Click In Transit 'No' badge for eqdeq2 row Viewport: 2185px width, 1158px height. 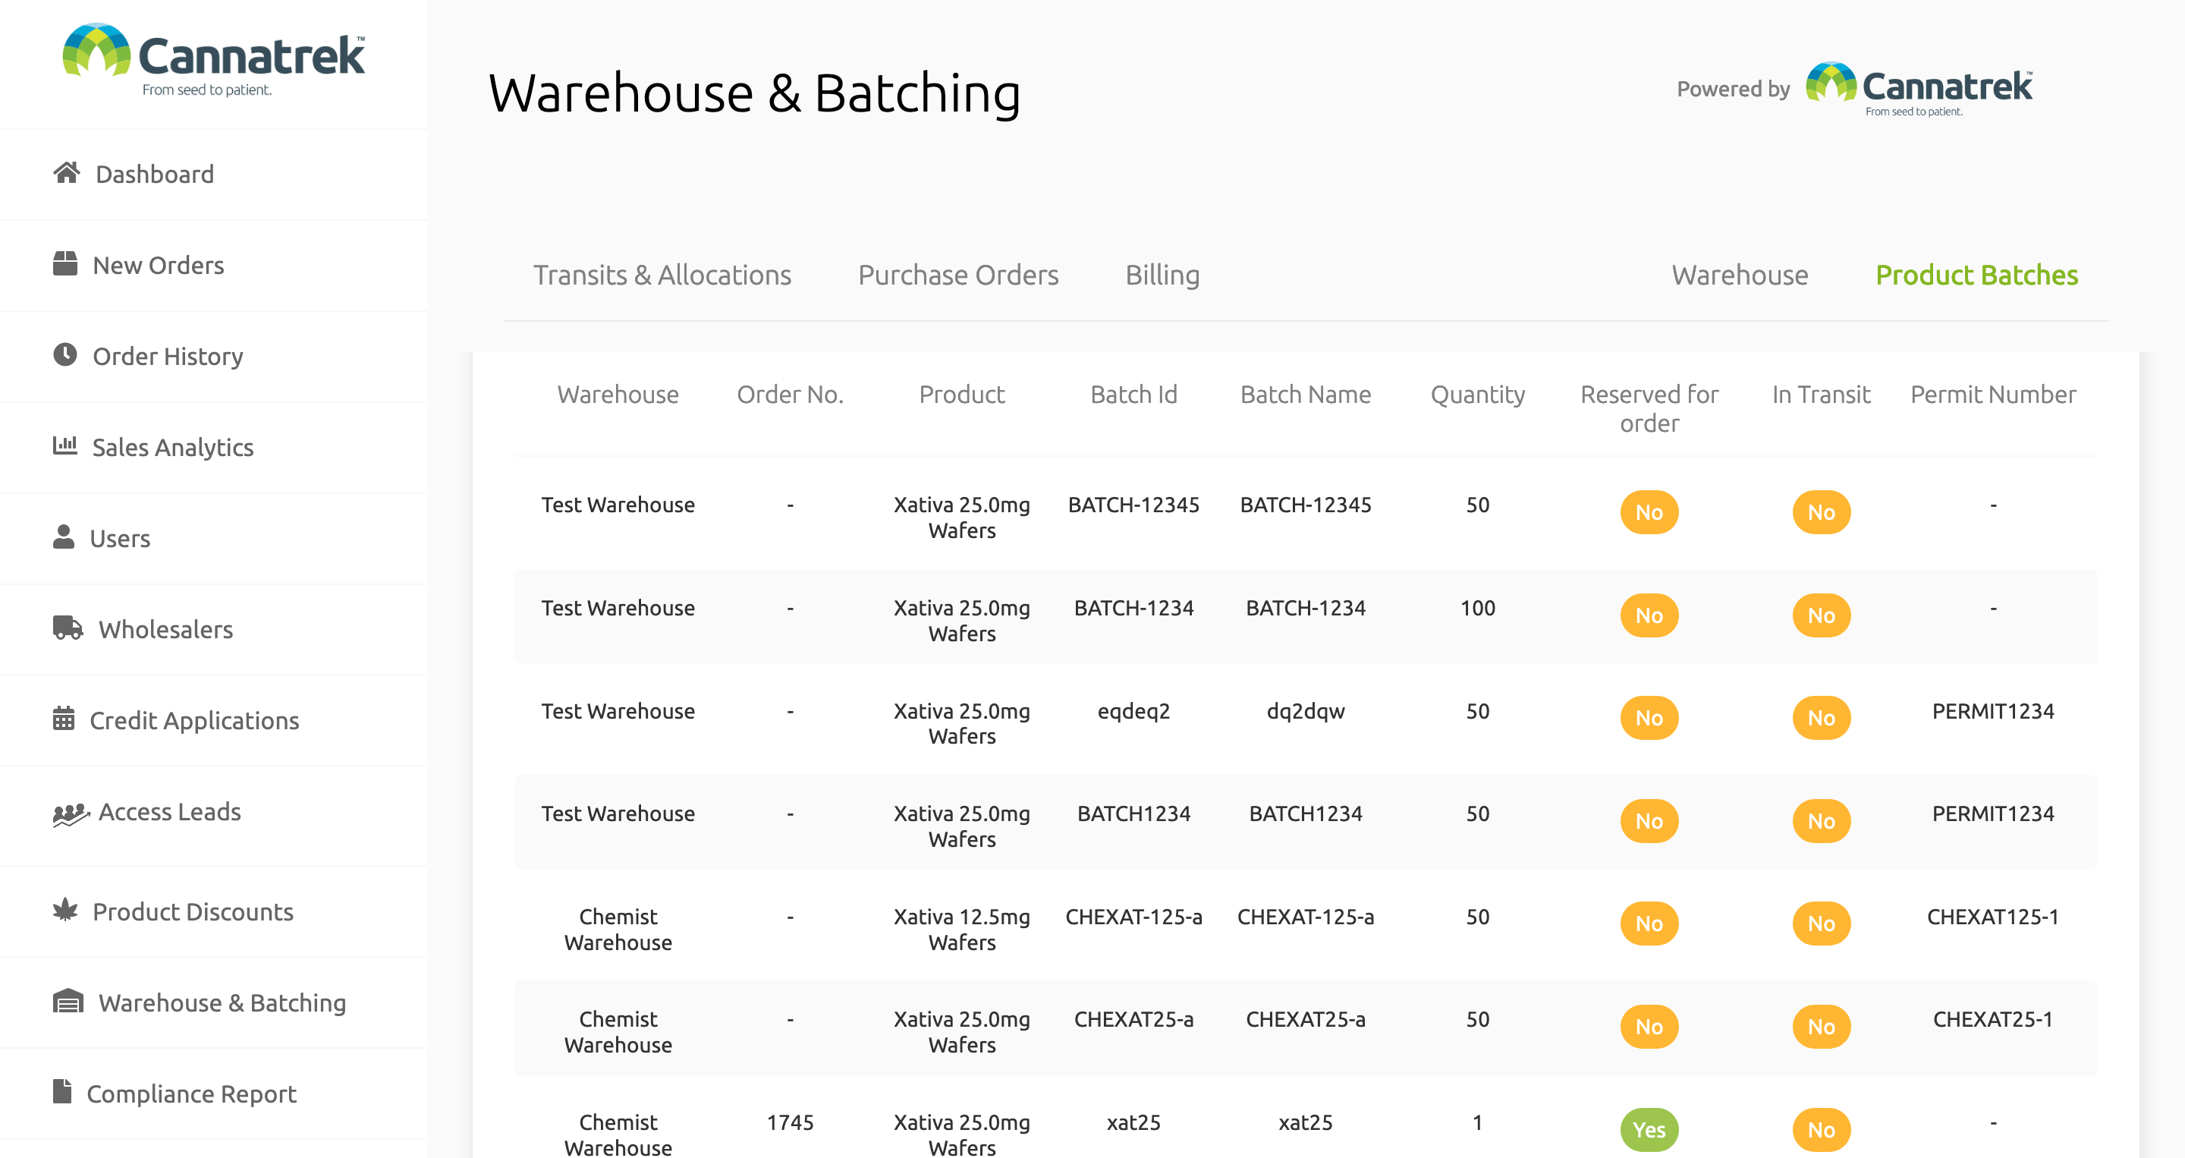click(x=1821, y=718)
